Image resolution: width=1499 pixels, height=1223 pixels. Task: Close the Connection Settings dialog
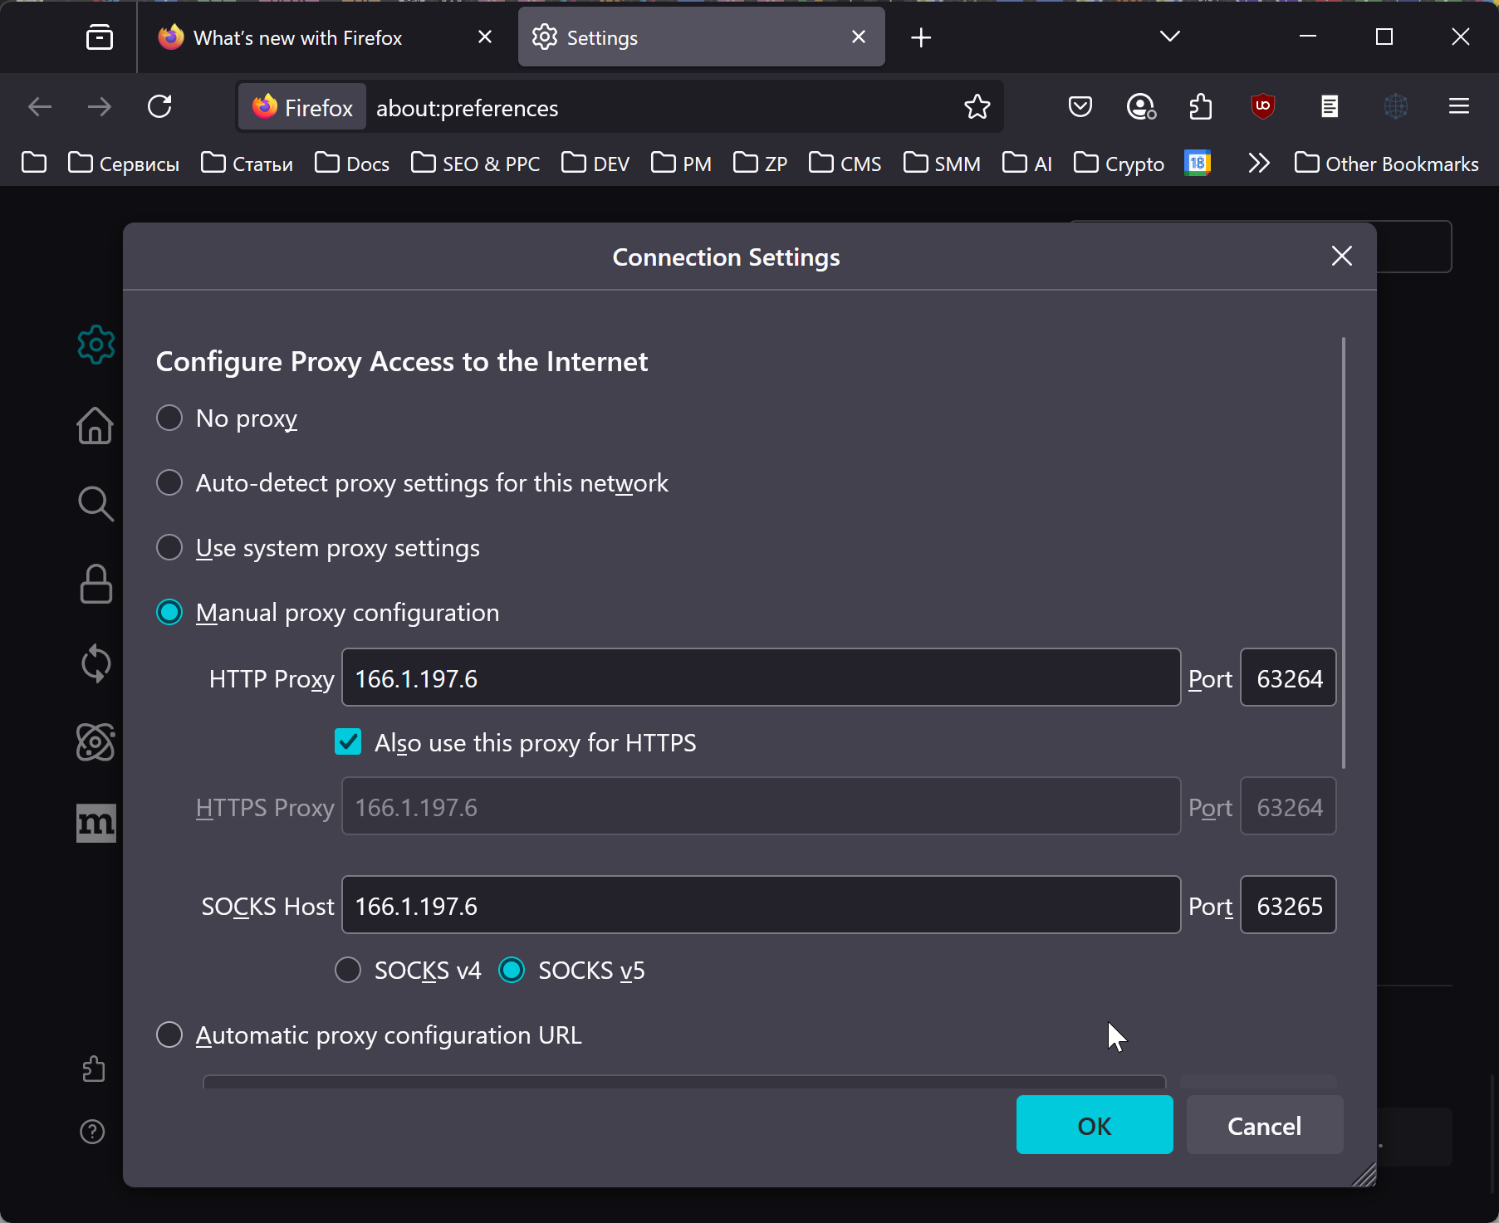click(x=1342, y=256)
